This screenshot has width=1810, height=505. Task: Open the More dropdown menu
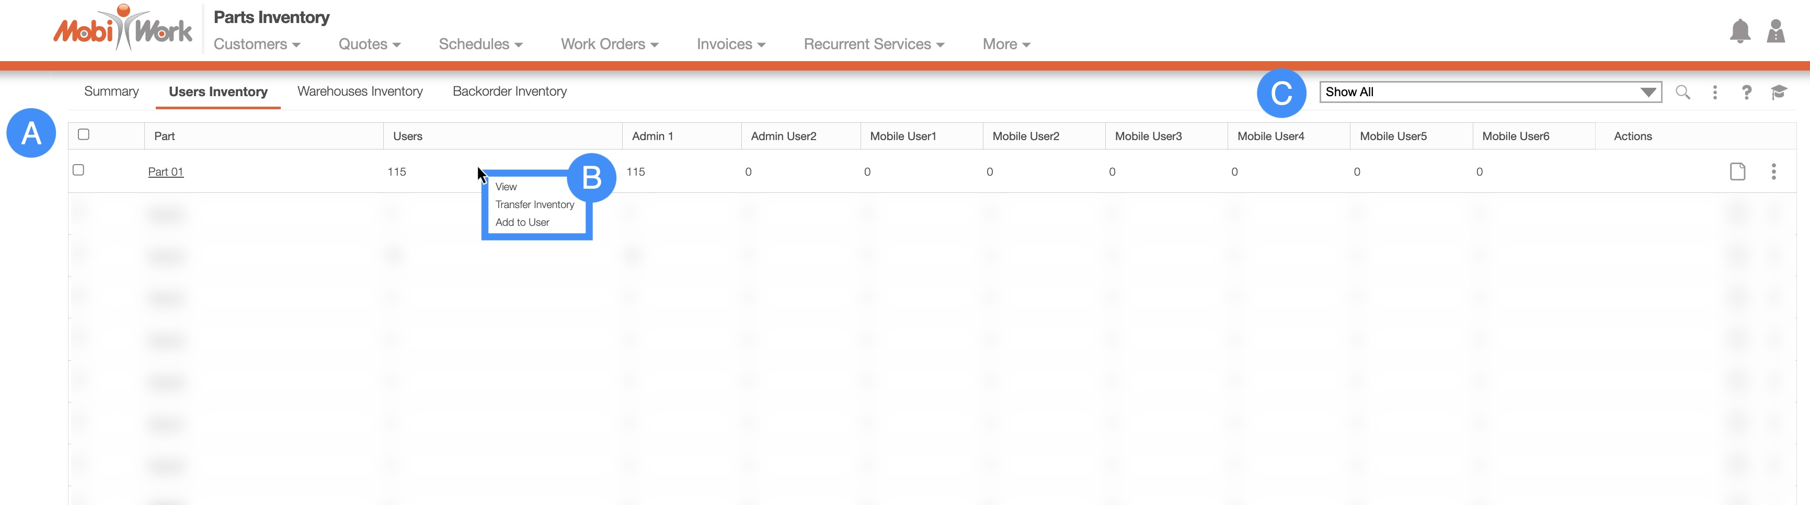[1005, 44]
